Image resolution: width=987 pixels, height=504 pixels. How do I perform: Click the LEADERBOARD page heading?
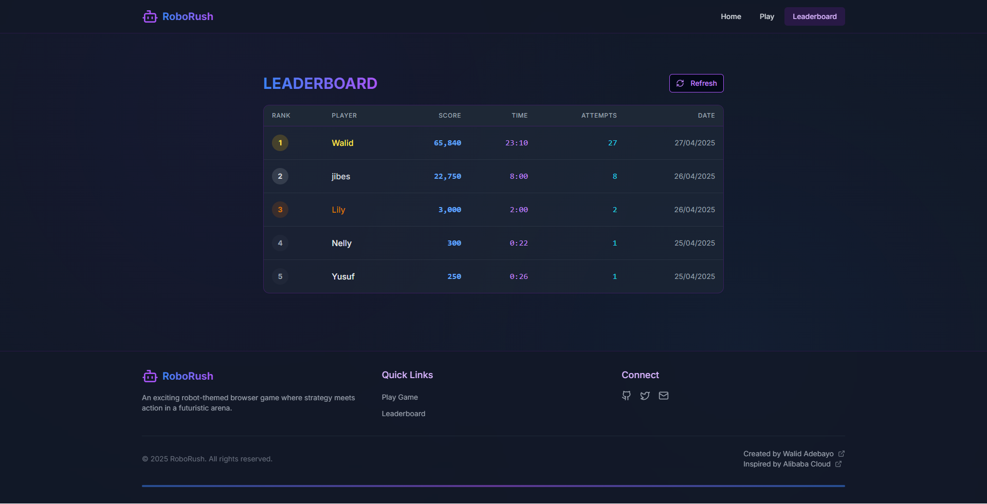pos(320,83)
